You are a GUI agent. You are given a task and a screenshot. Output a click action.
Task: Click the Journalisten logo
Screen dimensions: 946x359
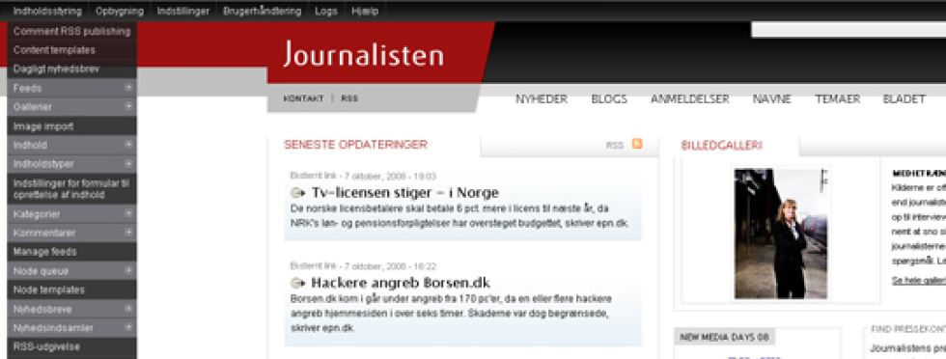363,54
